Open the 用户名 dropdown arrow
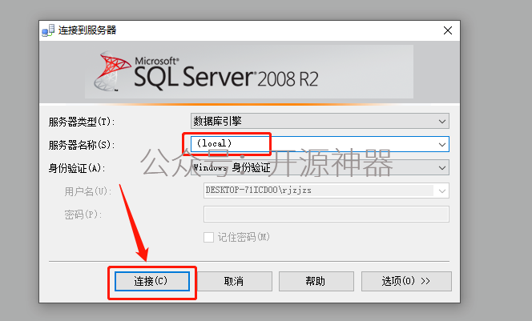 [x=441, y=191]
